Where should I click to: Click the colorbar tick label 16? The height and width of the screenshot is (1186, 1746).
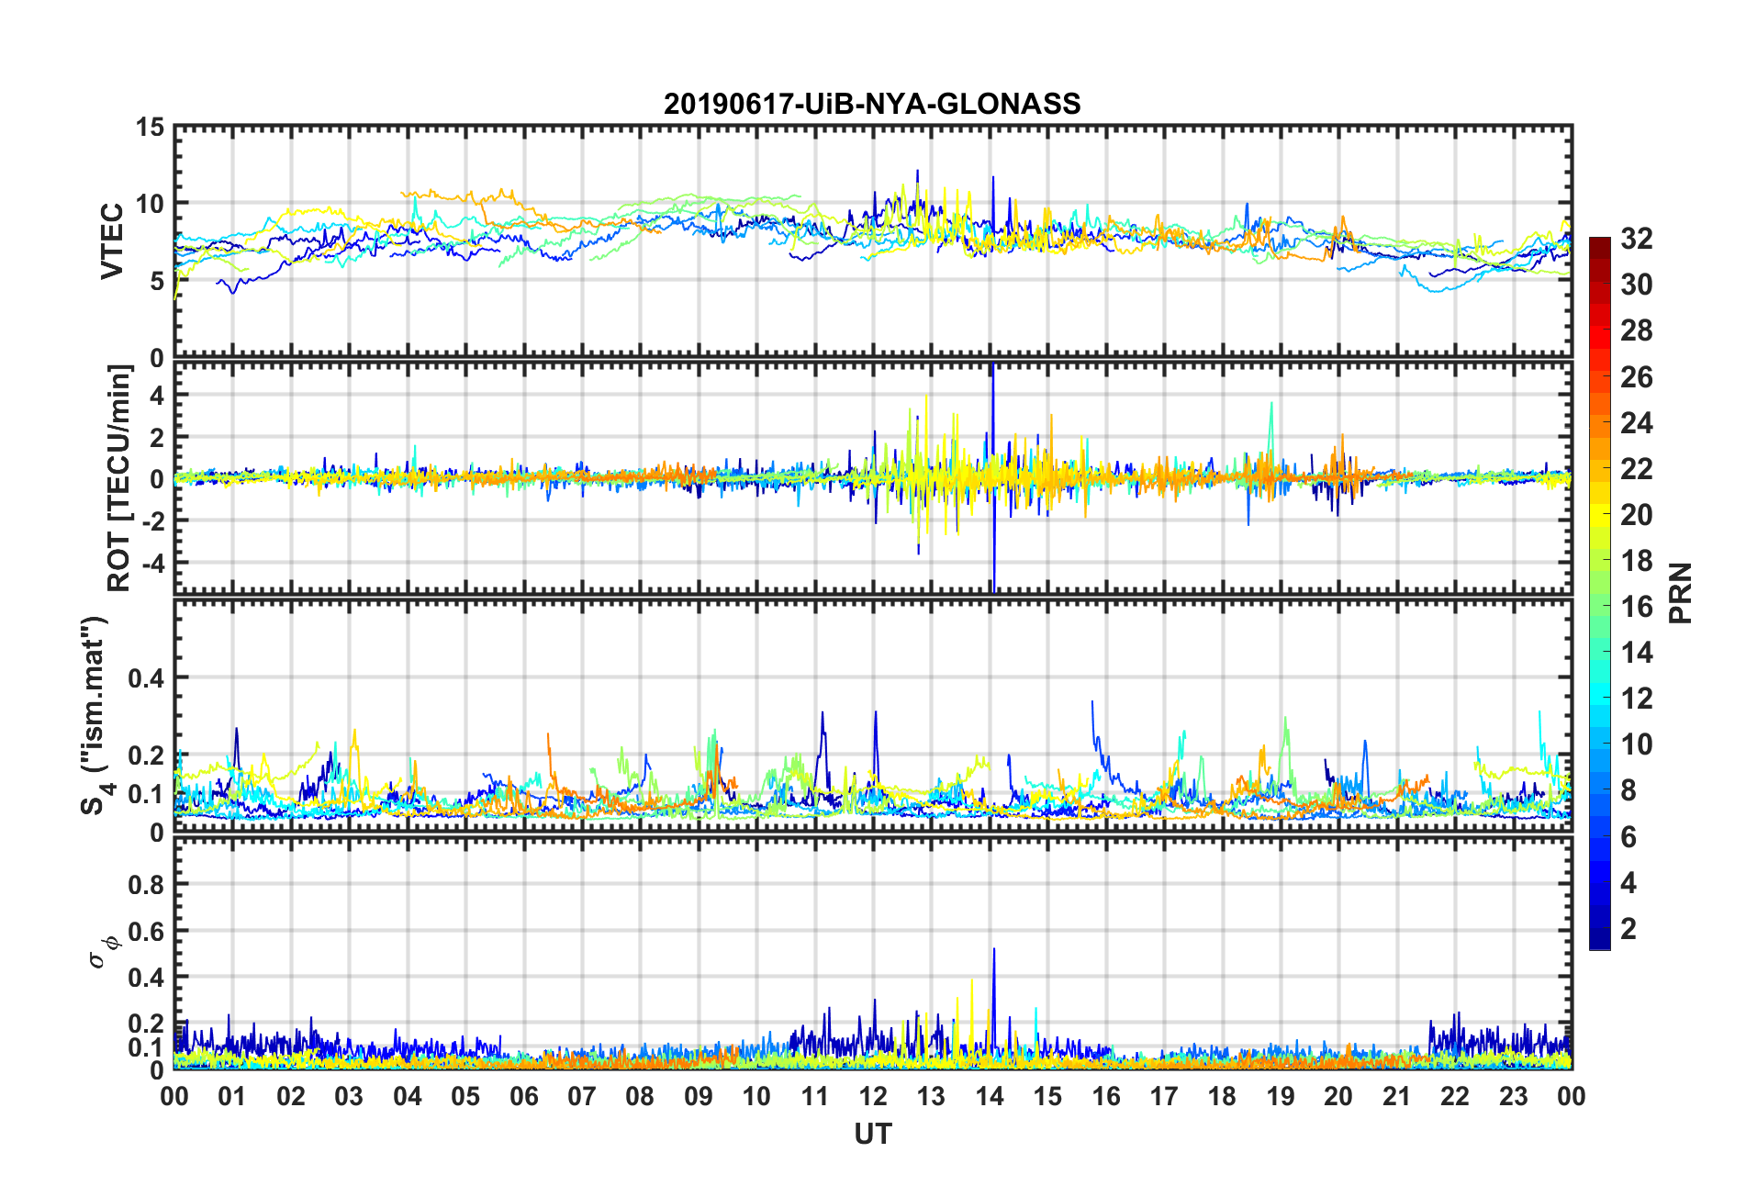click(1636, 607)
